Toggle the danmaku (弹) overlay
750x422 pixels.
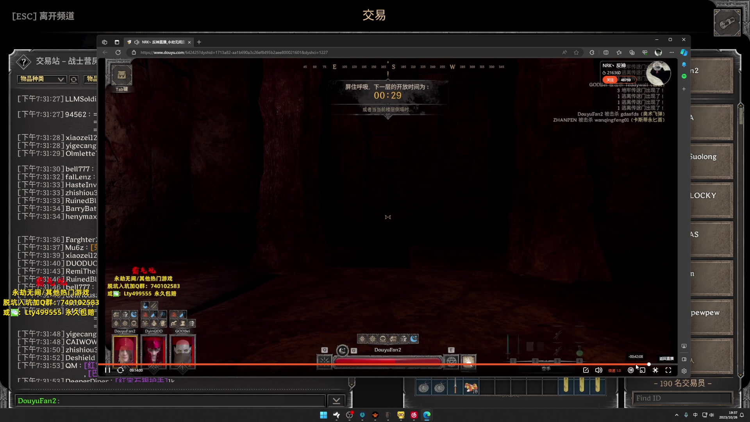click(x=630, y=370)
